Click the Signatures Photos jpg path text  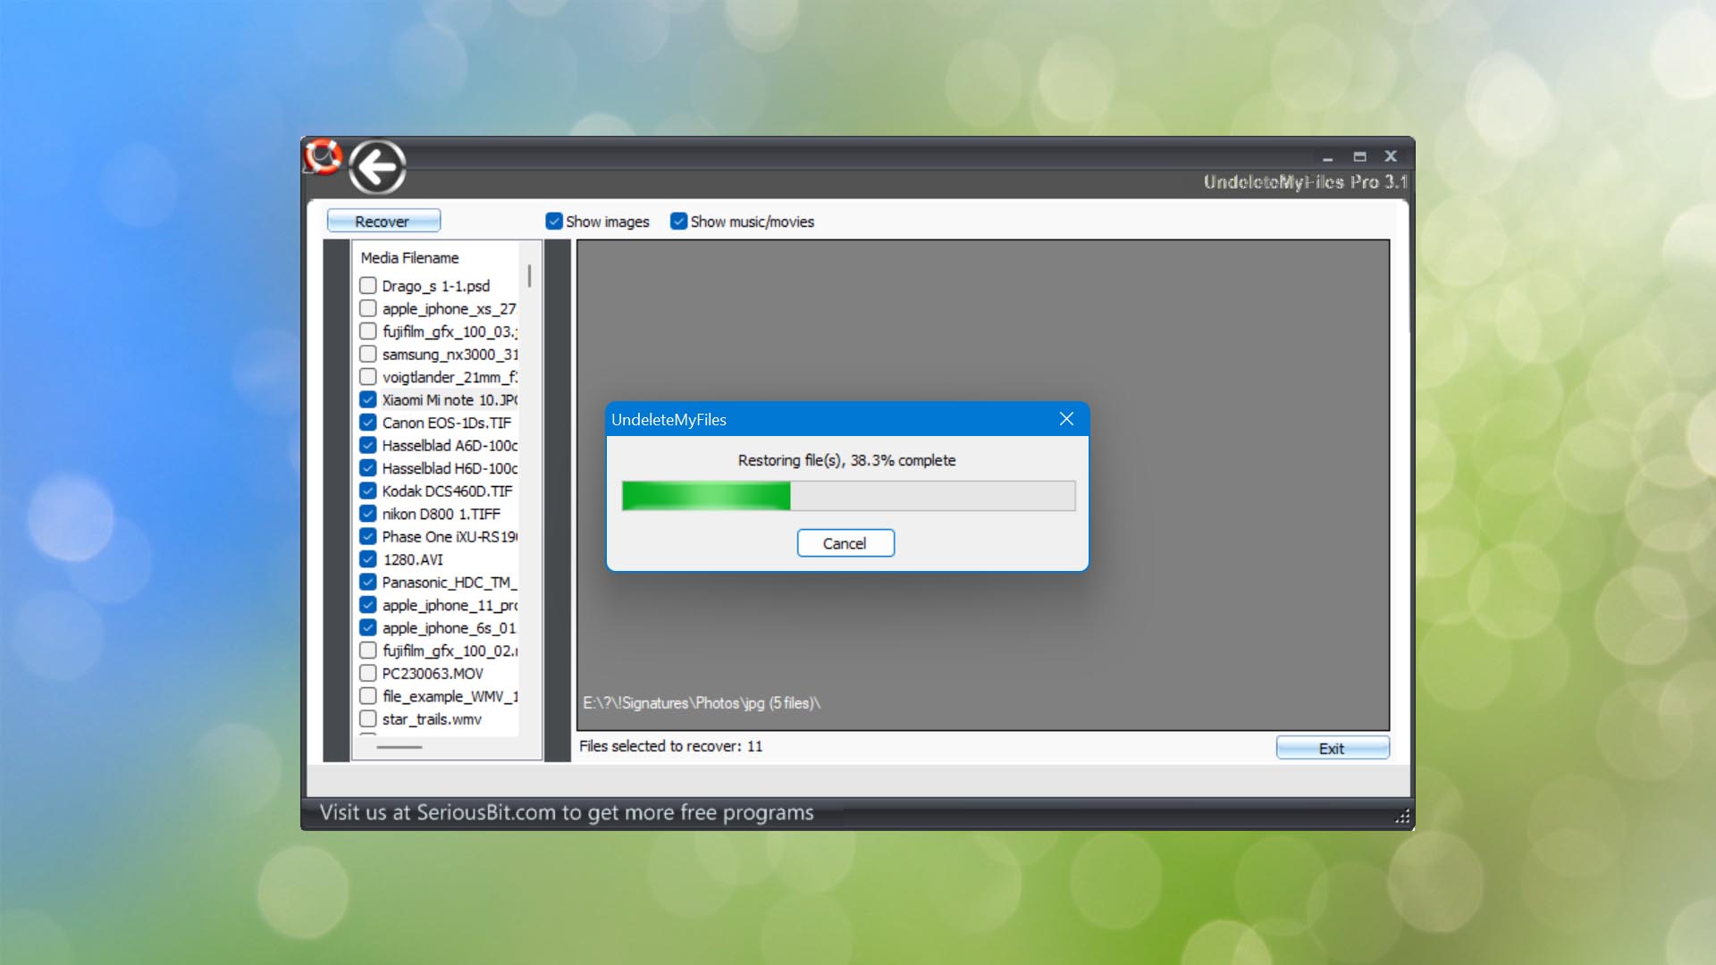pyautogui.click(x=702, y=703)
